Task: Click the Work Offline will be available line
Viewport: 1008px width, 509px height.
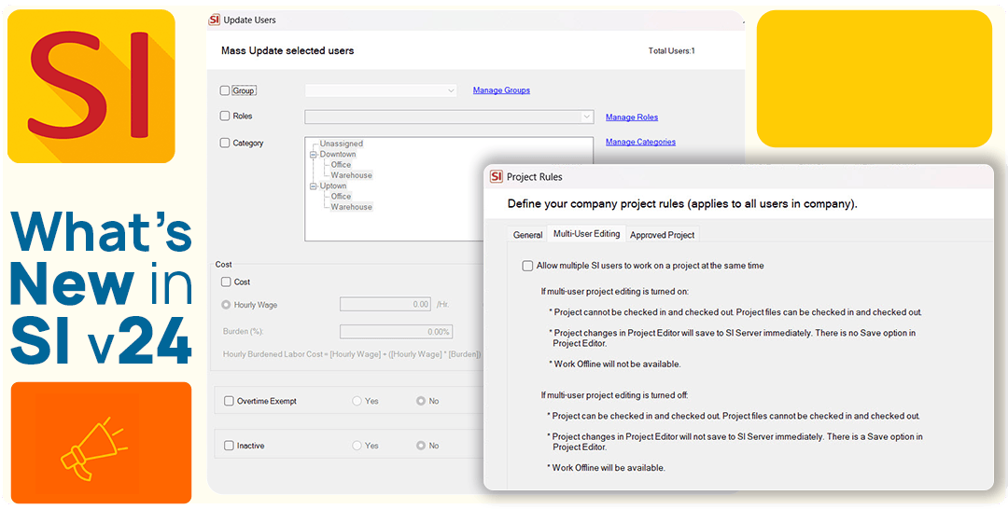Action: coord(607,468)
